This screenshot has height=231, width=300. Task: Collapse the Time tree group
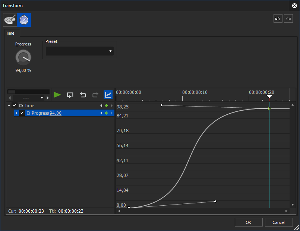point(9,105)
